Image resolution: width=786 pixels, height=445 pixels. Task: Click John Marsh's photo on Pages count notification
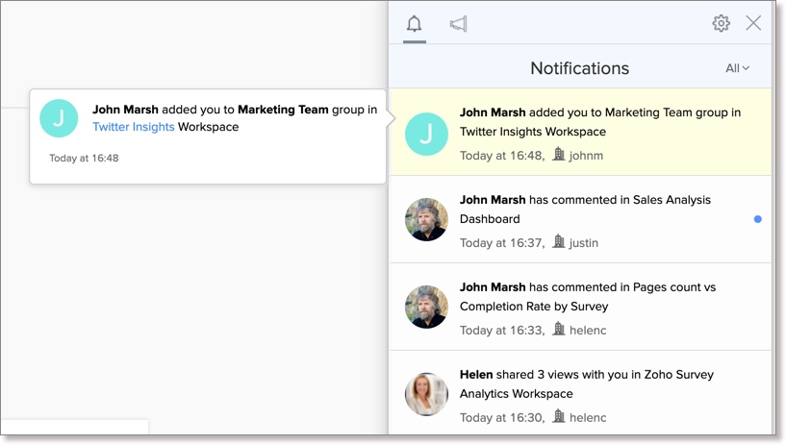426,308
